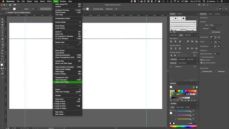Screen dimensions: 229x129
Task: Select the Zoom tool in left toolbar
Action: pyautogui.click(x=3, y=59)
